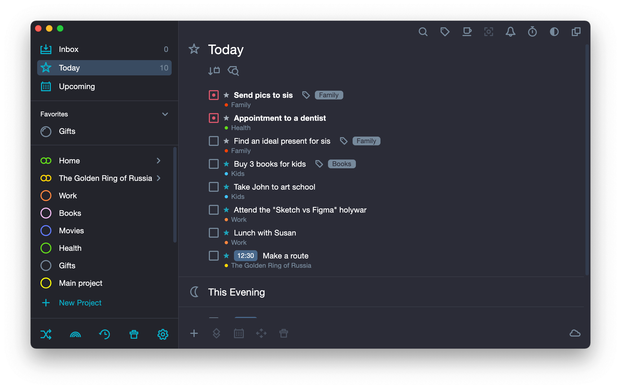Check the Take John to art school checkbox
Screen dimensions: 621x389
pos(214,187)
